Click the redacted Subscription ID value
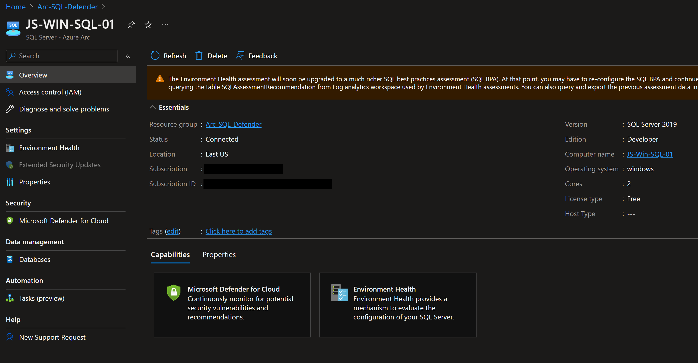Screen dimensions: 698x363 (268, 184)
